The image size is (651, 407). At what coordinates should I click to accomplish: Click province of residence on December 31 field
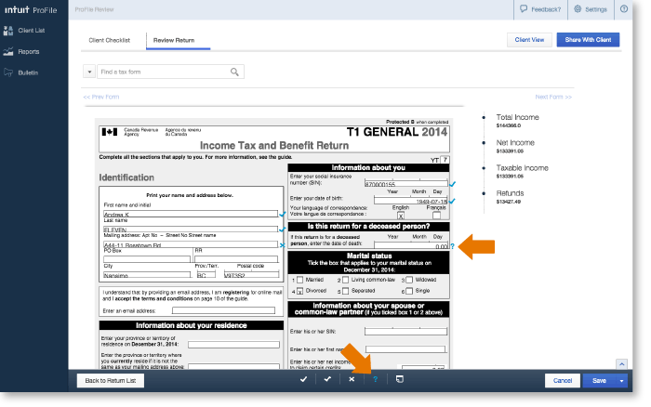click(233, 345)
